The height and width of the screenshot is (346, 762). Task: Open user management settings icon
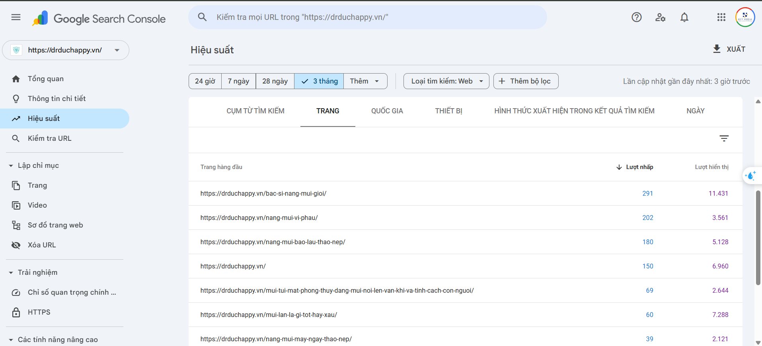coord(660,17)
